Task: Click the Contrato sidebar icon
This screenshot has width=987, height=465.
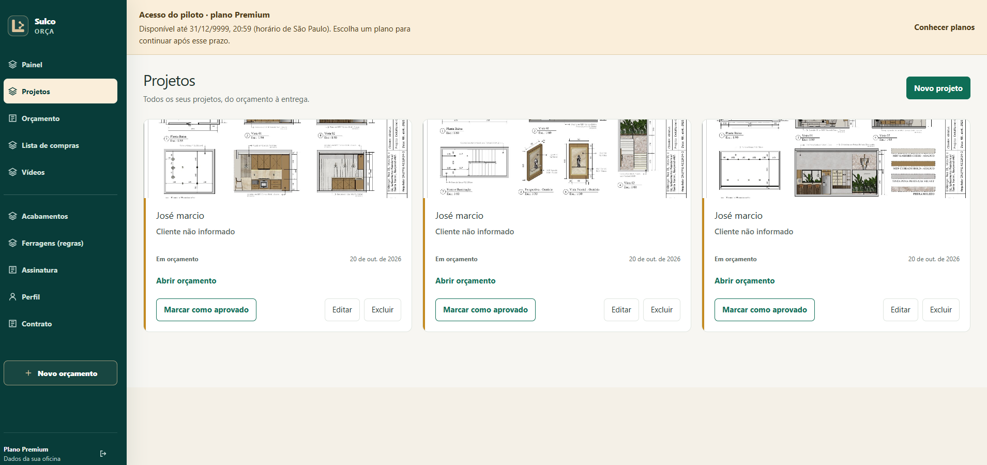Action: [x=13, y=324]
